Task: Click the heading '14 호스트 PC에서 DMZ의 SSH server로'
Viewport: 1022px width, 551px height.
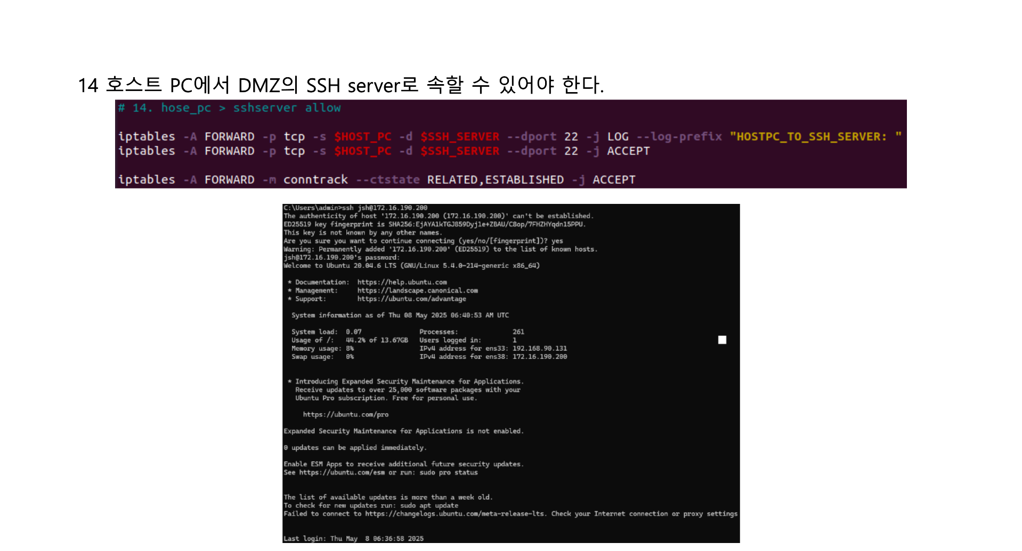Action: (x=248, y=85)
